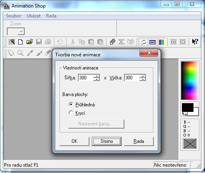
Task: Click the Cut scissors icon
Action: coord(73,42)
